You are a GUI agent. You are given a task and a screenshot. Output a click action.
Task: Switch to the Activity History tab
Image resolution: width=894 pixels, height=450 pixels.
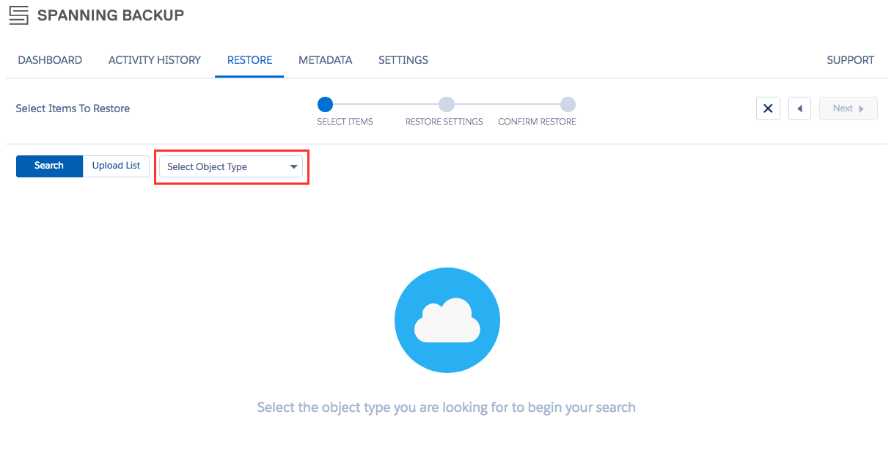tap(154, 60)
